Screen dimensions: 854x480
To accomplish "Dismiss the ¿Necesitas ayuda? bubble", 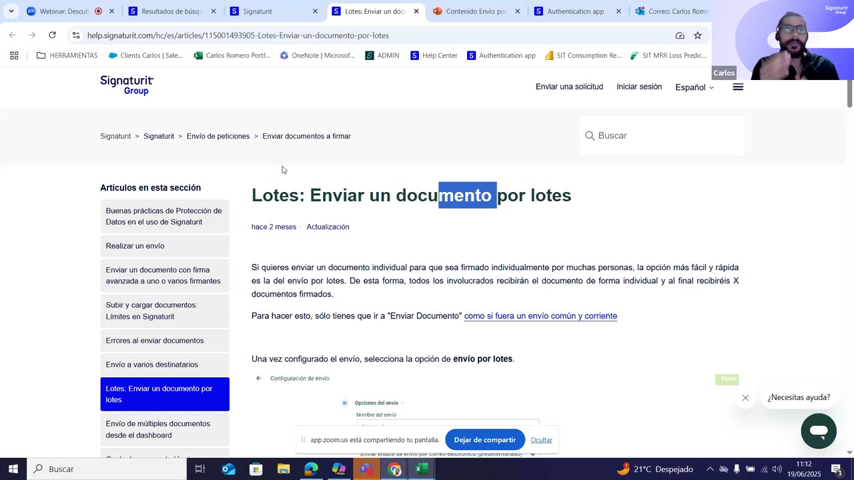I will point(745,398).
